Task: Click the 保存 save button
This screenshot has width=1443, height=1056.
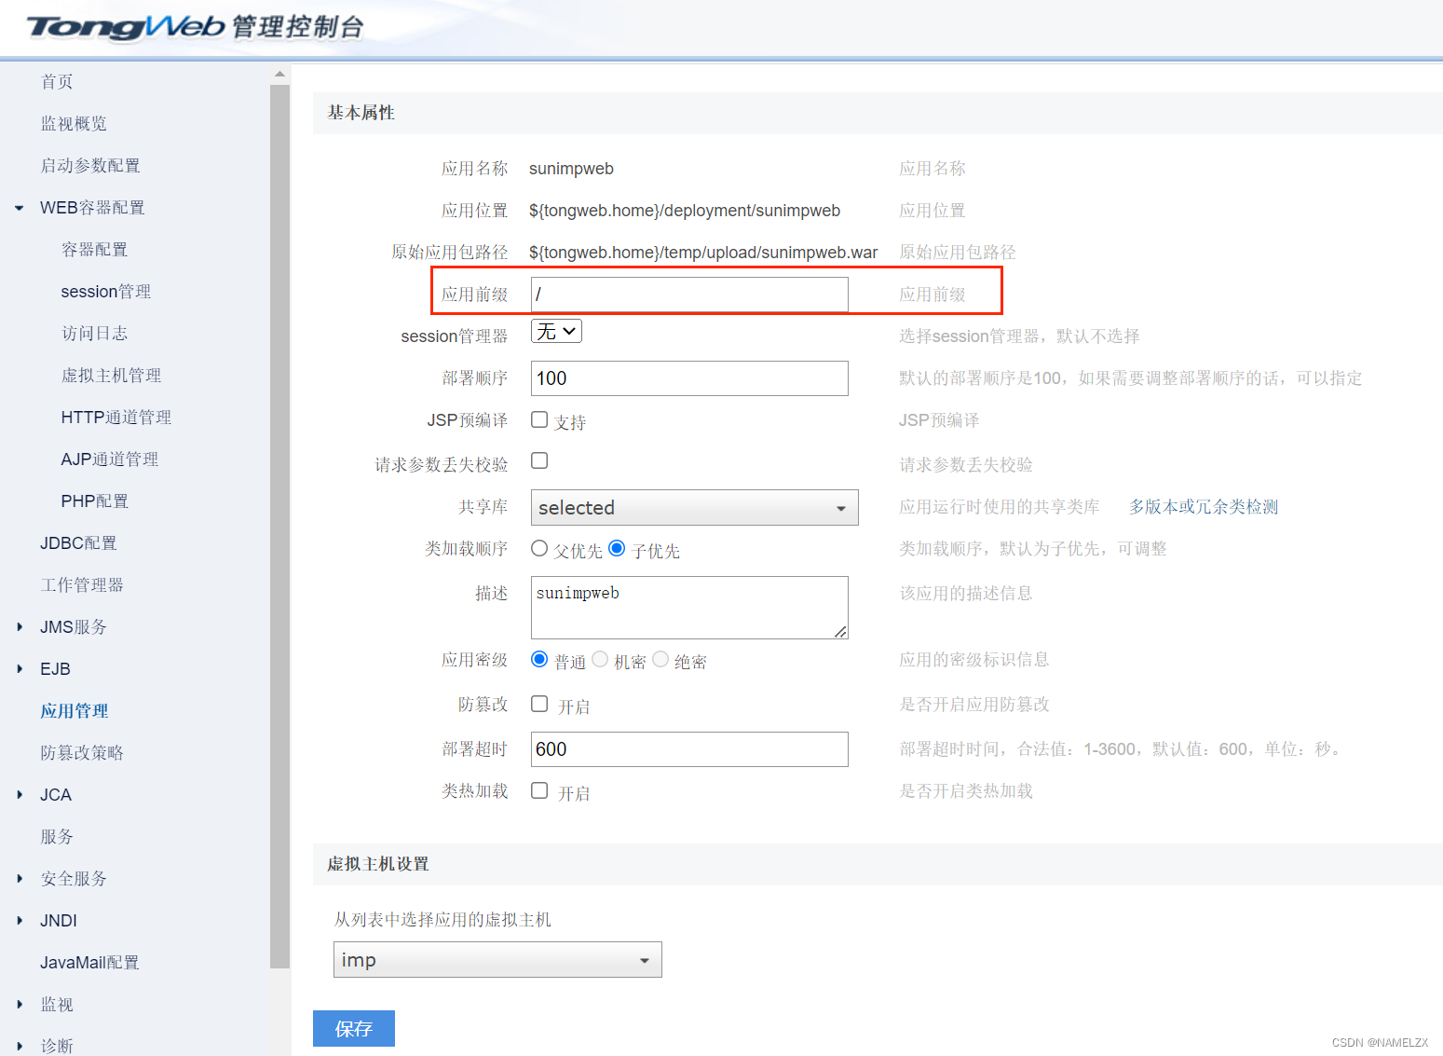Action: (354, 1028)
